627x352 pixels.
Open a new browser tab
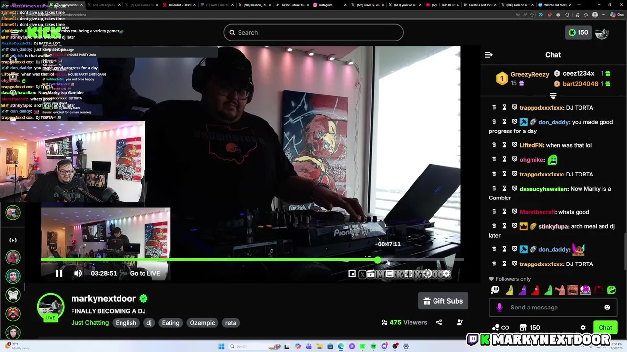point(579,5)
